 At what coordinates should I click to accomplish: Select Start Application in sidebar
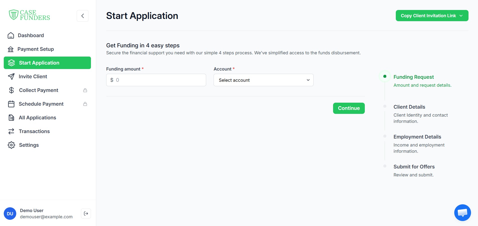[47, 63]
